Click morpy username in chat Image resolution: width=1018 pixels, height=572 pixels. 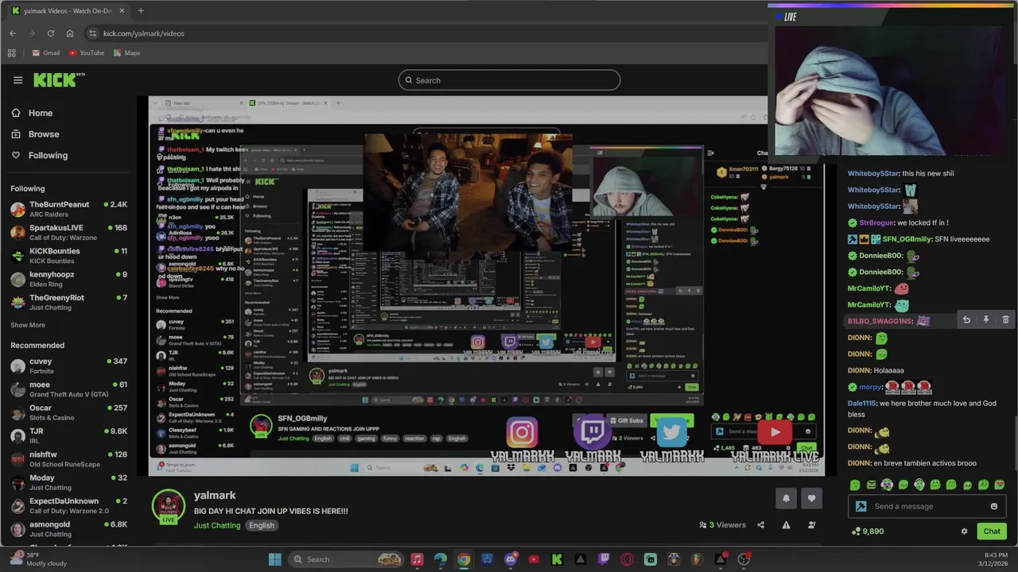pos(871,387)
